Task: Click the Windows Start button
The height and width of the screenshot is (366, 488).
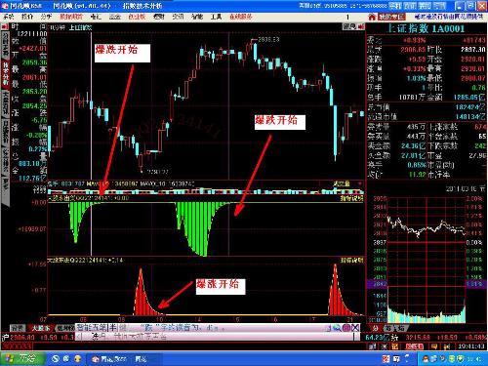Action: click(22, 359)
